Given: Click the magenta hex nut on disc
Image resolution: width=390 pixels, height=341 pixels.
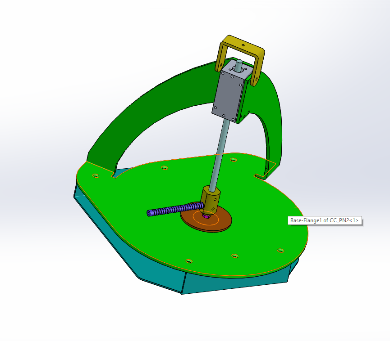Looking at the screenshot, I should [x=206, y=216].
